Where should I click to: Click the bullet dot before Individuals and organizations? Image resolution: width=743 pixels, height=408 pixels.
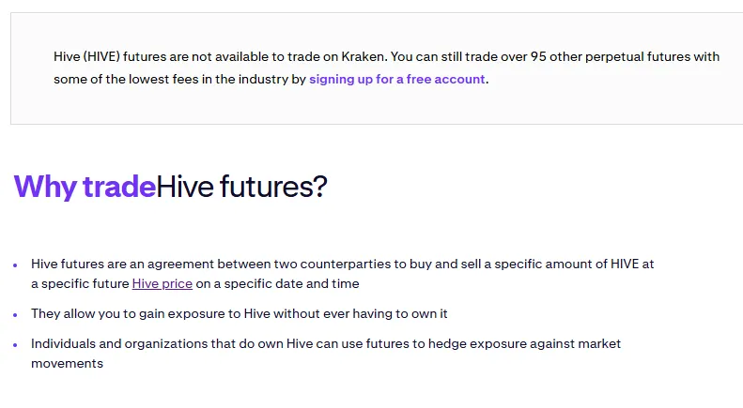pyautogui.click(x=15, y=345)
